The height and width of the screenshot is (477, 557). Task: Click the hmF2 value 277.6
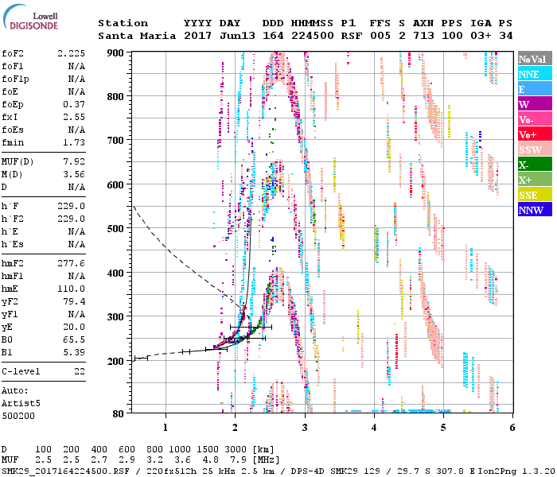tap(72, 263)
